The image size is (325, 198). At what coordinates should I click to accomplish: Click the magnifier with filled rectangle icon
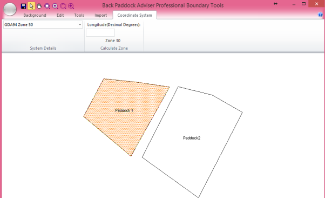click(48, 6)
